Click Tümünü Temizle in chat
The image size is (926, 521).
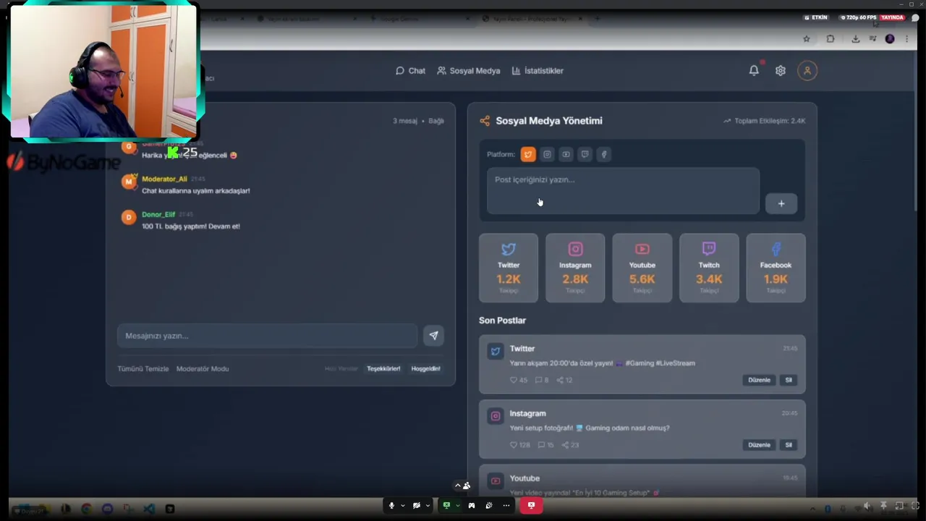click(143, 369)
